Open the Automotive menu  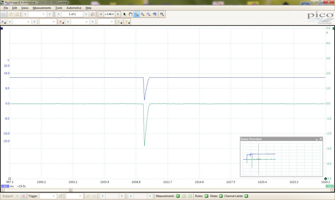tap(74, 8)
